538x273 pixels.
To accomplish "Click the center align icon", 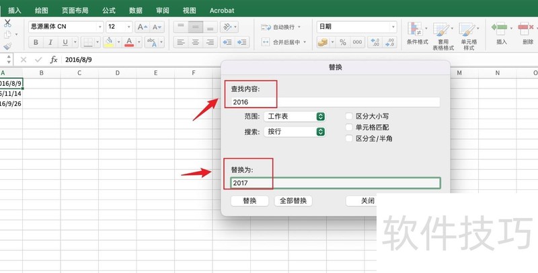I will click(195, 42).
